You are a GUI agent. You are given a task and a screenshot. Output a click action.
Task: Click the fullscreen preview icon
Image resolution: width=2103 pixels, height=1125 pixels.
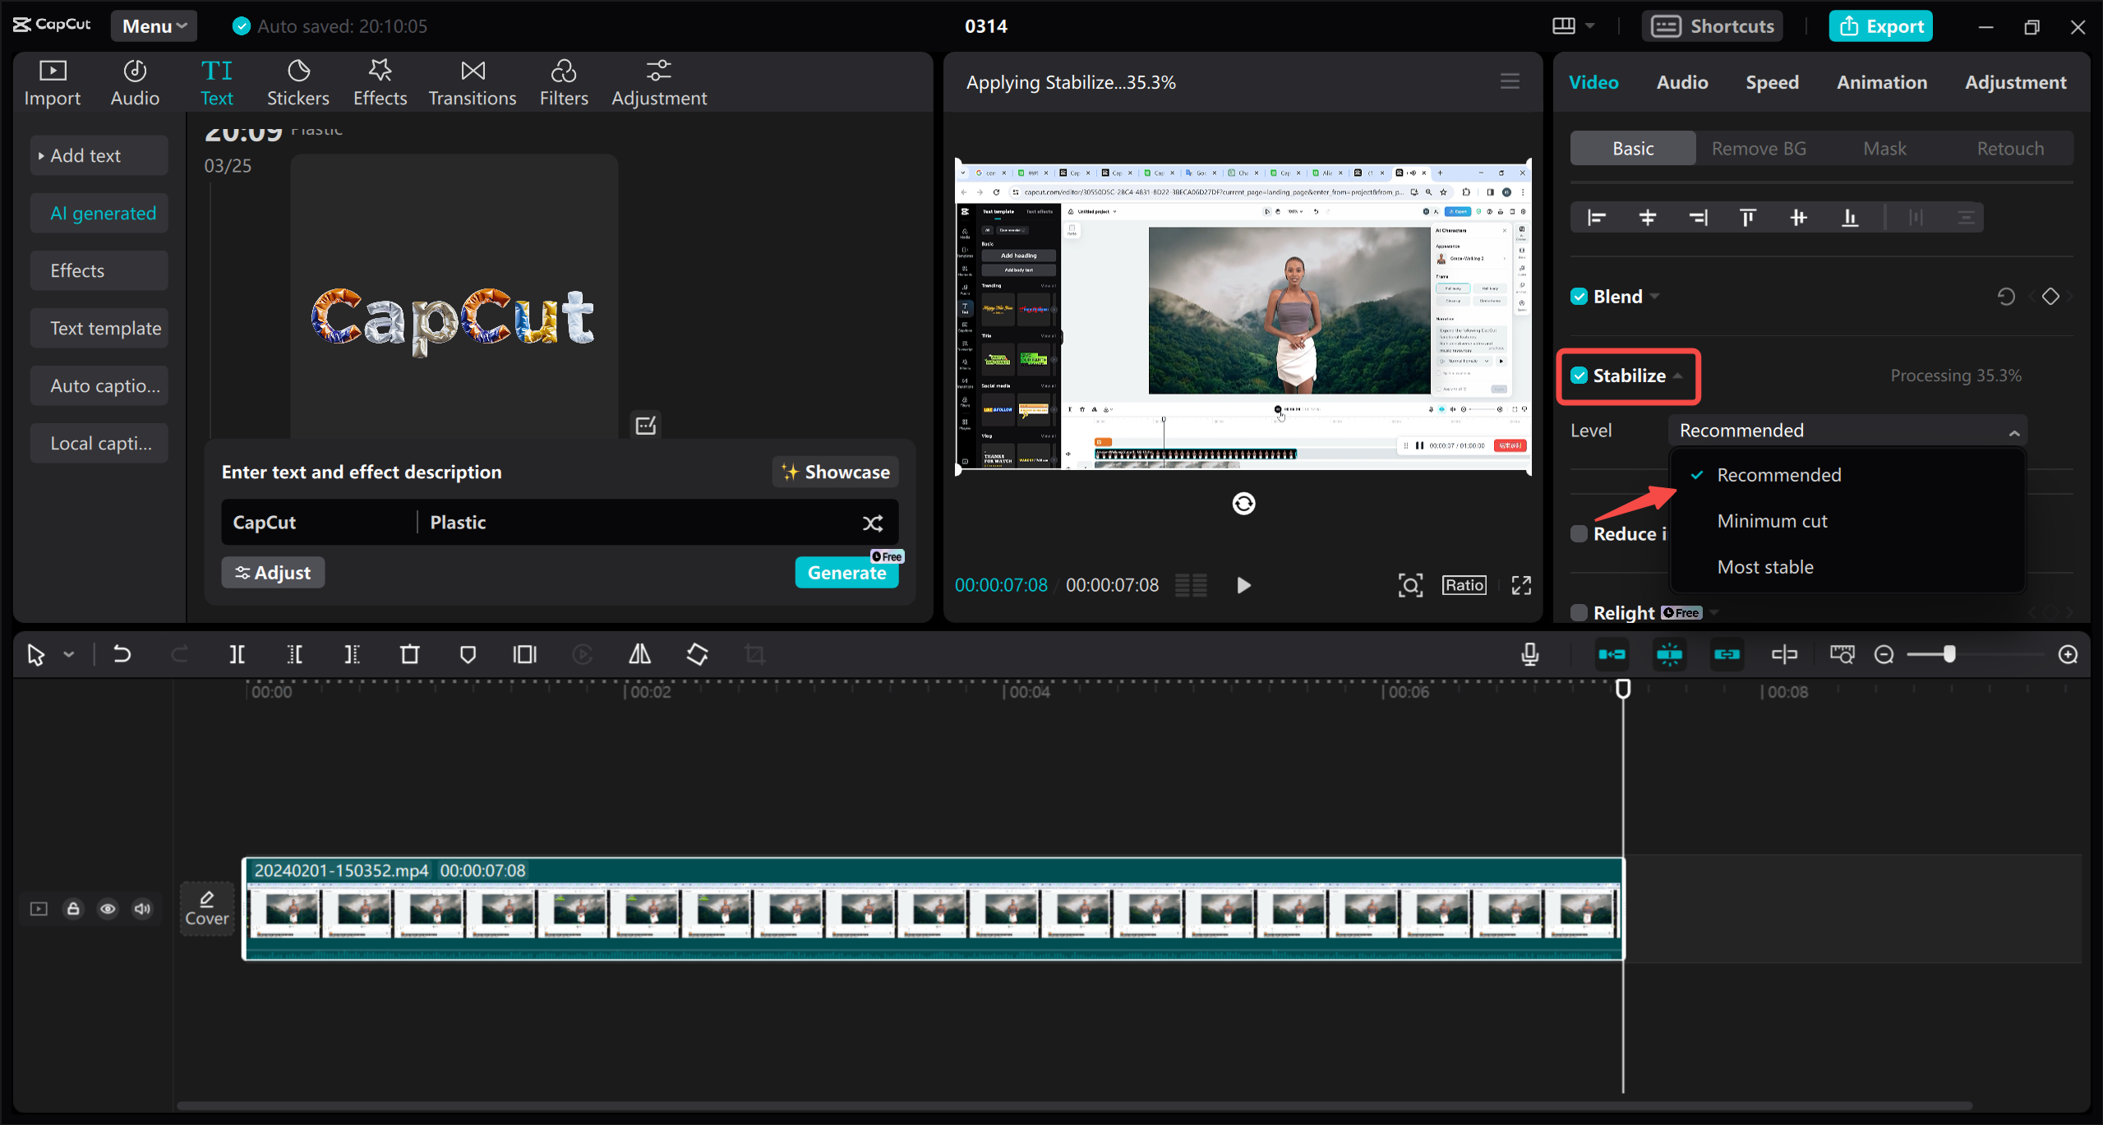pyautogui.click(x=1520, y=584)
